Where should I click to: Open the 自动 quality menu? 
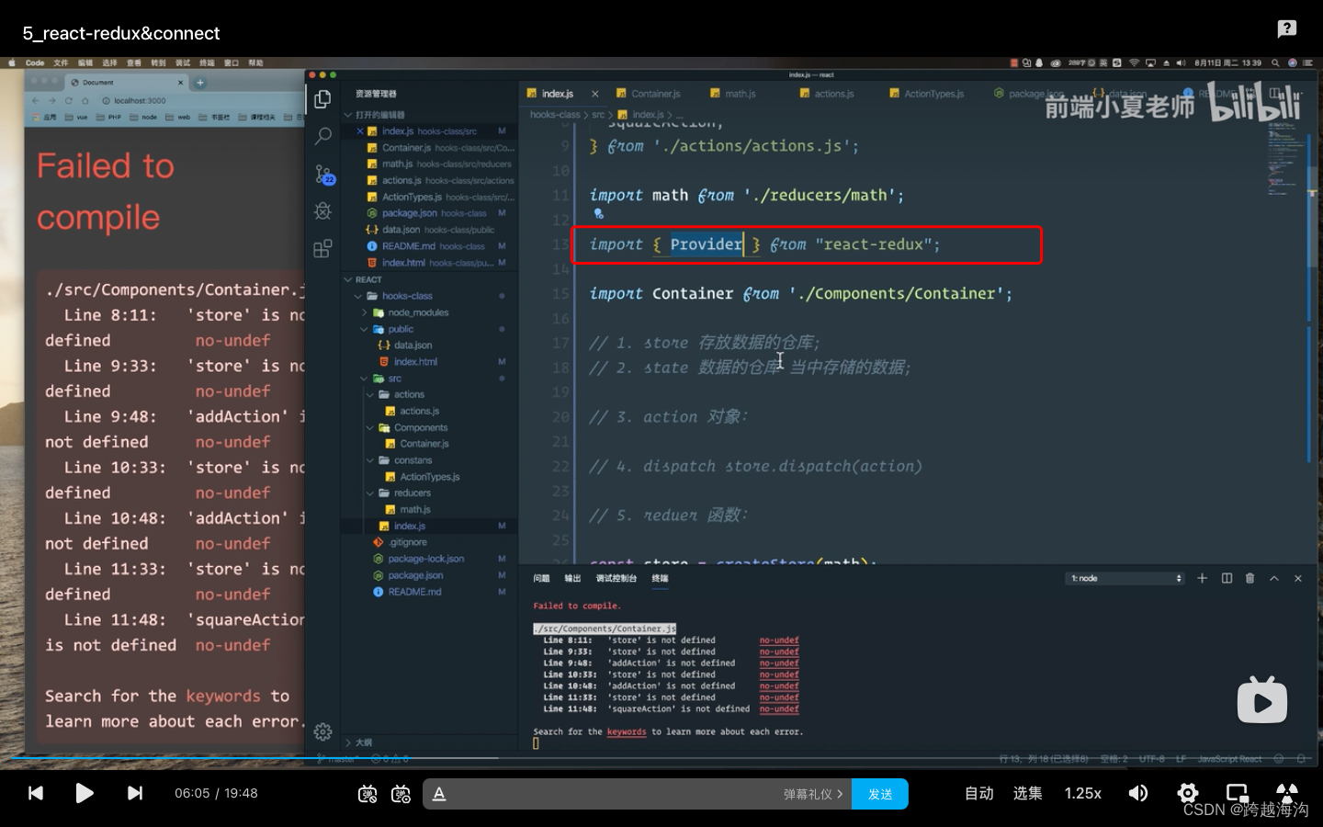[x=979, y=793]
